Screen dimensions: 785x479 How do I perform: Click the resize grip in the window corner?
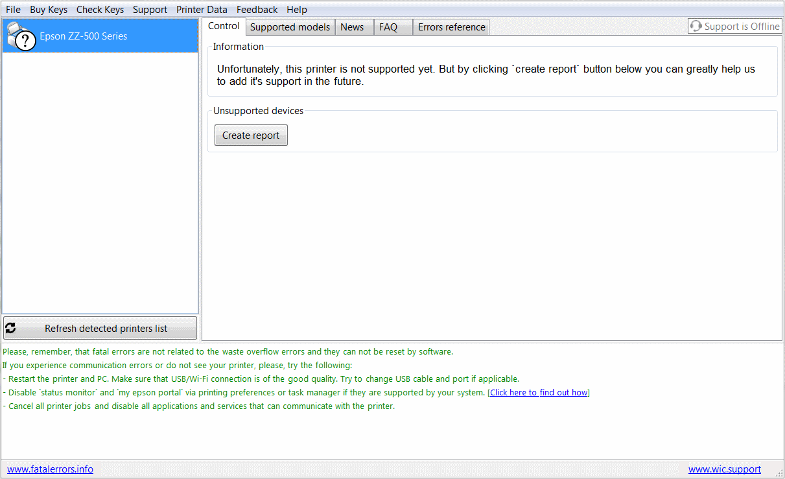point(779,473)
